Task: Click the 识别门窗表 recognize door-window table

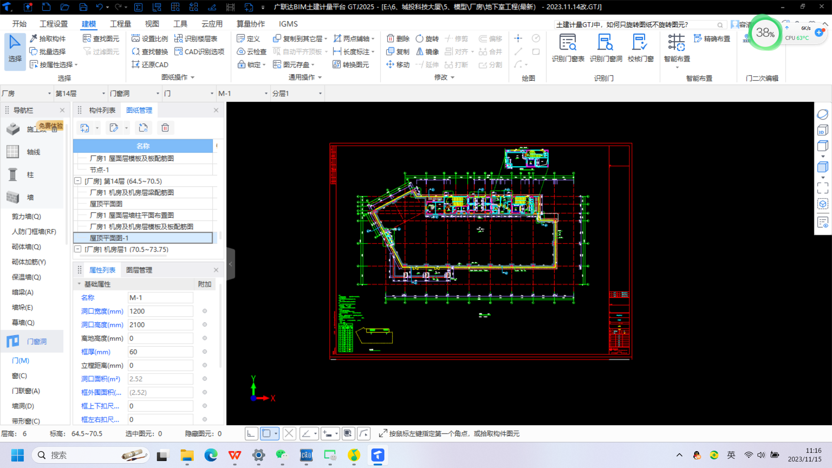Action: point(568,48)
